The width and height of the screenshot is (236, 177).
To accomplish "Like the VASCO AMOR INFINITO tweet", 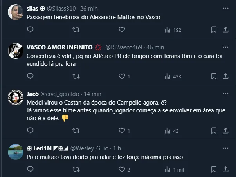I will click(x=122, y=76).
